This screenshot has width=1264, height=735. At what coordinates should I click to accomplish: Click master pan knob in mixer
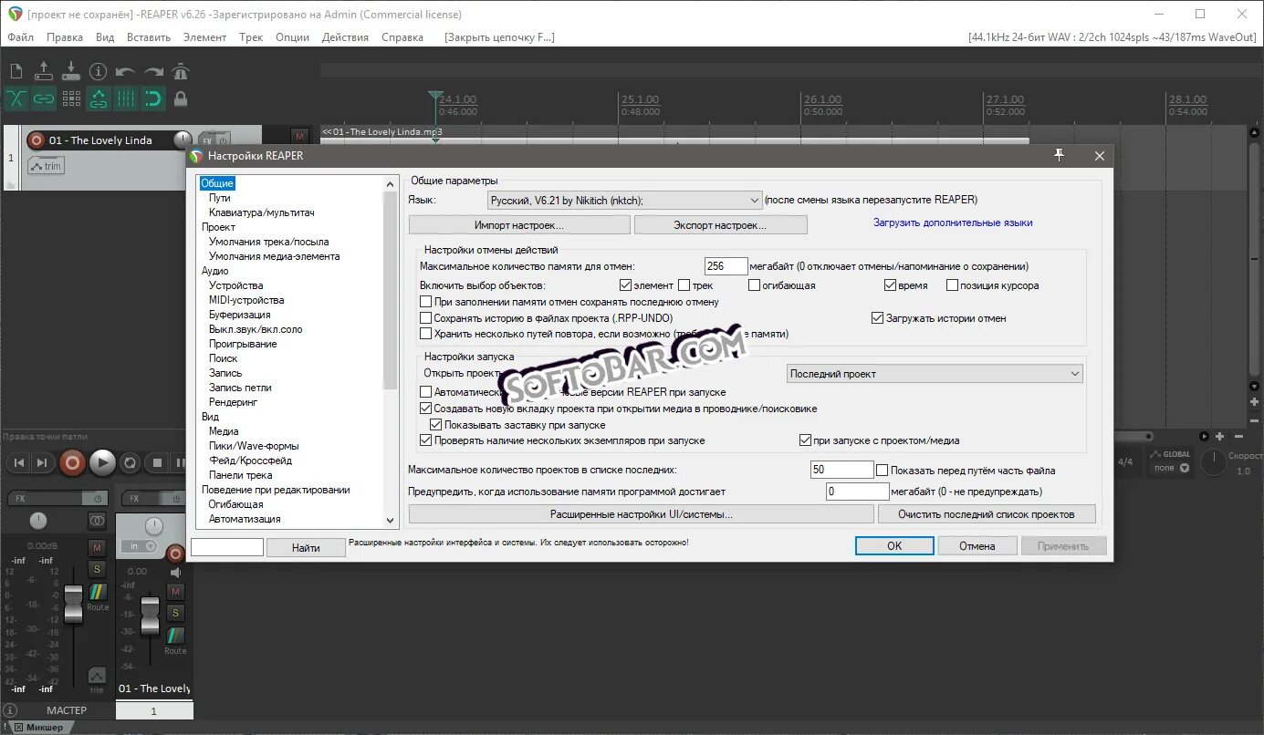[x=37, y=521]
